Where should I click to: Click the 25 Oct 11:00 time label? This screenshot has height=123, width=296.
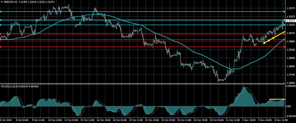184,120
